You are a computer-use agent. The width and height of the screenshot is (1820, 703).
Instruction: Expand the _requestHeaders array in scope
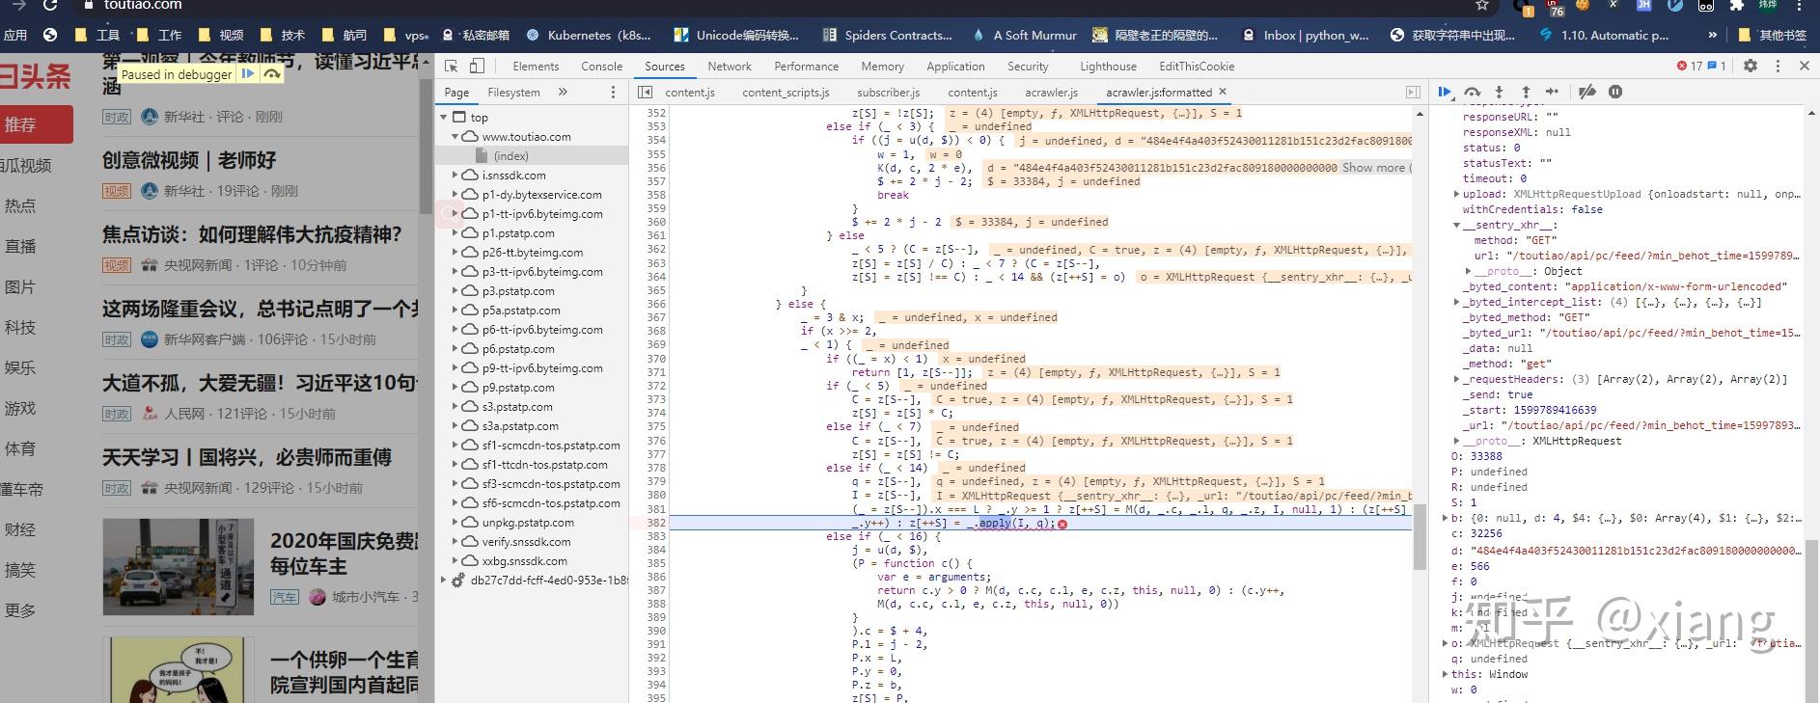tap(1457, 379)
